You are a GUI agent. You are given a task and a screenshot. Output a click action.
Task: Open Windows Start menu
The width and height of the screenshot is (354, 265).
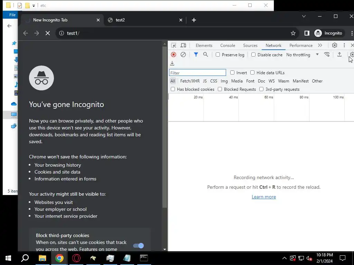pyautogui.click(x=8, y=258)
